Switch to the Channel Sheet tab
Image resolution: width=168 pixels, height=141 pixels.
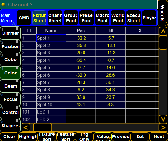pos(55,18)
